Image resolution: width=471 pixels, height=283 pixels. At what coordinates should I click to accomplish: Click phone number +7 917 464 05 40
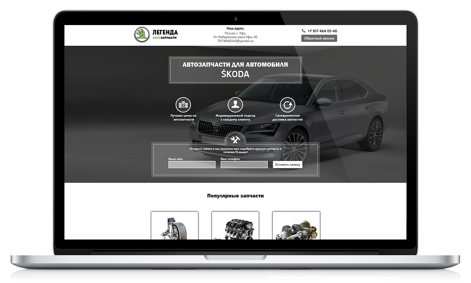(x=322, y=31)
